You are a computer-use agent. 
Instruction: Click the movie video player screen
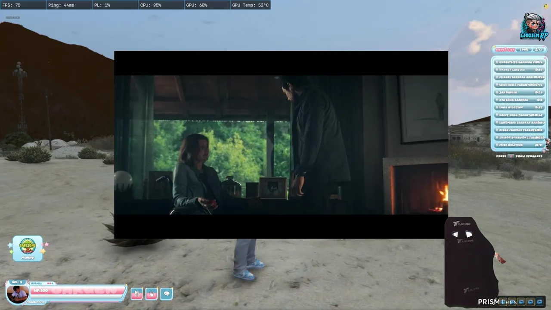tap(281, 145)
